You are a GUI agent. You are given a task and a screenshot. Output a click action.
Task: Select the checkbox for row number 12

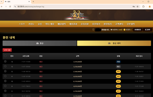[x=5, y=71]
